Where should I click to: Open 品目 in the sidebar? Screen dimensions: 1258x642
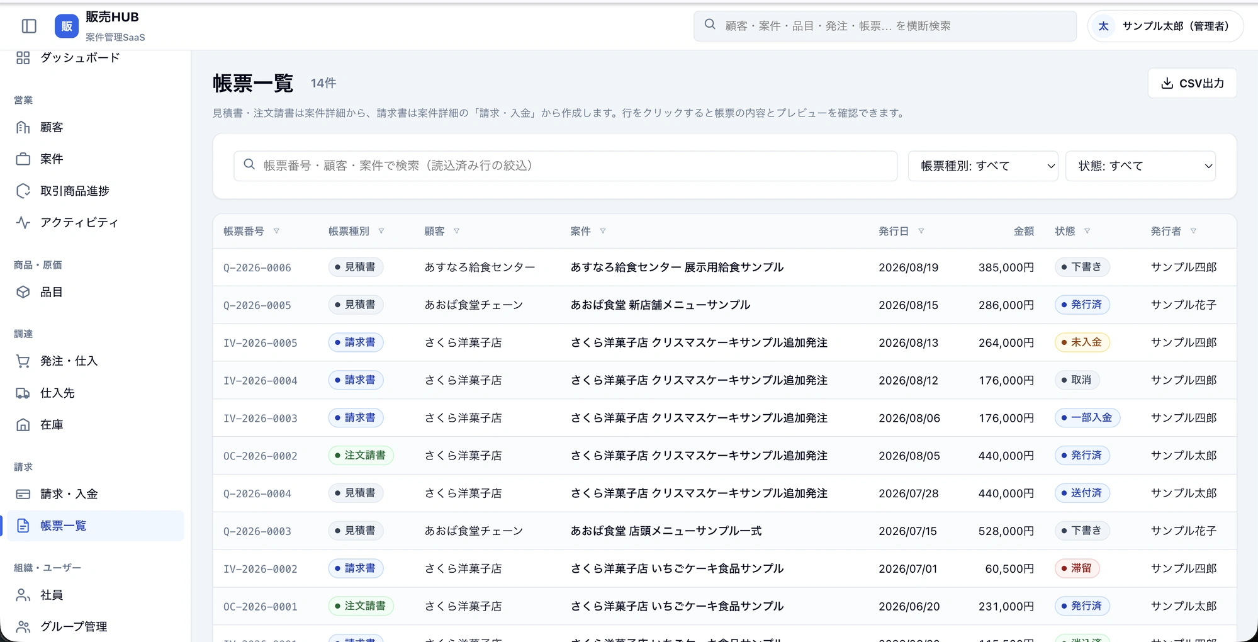tap(95, 292)
